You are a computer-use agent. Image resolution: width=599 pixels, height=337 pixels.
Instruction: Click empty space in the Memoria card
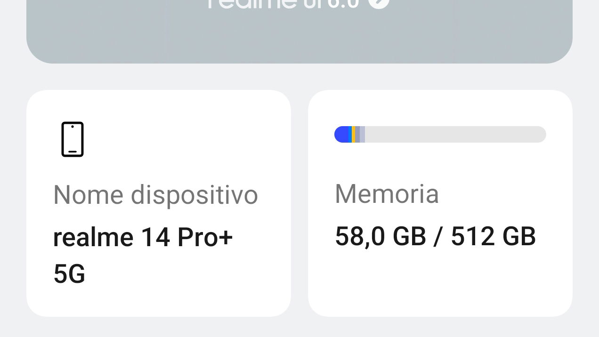point(440,282)
